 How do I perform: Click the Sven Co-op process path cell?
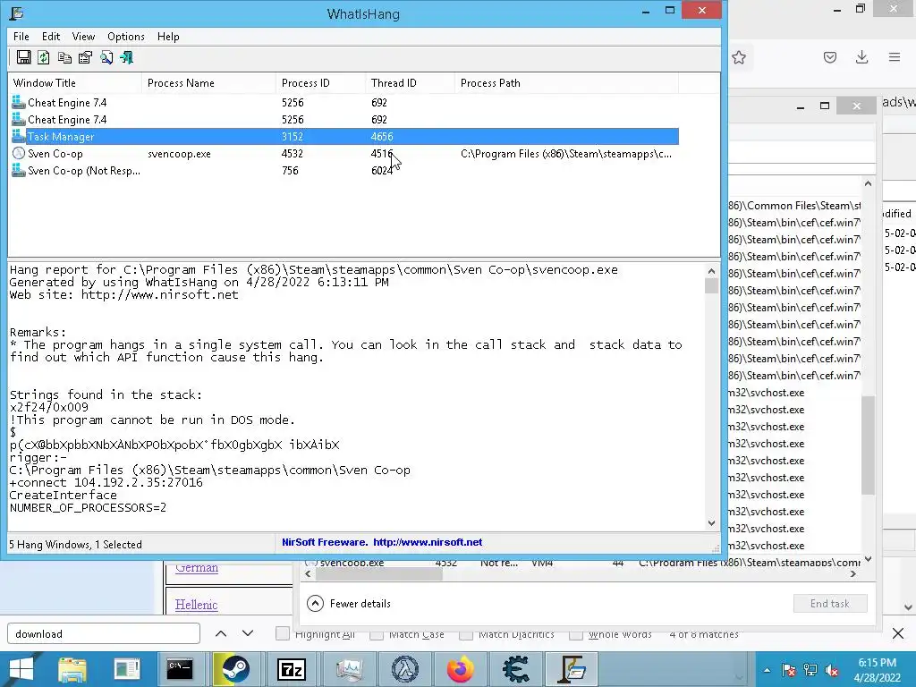click(x=566, y=154)
